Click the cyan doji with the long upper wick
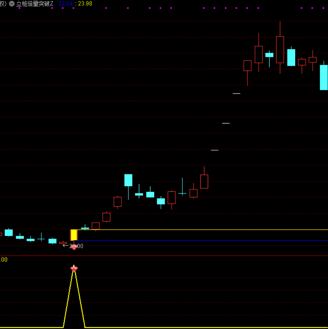328x329 pixels. (182, 193)
